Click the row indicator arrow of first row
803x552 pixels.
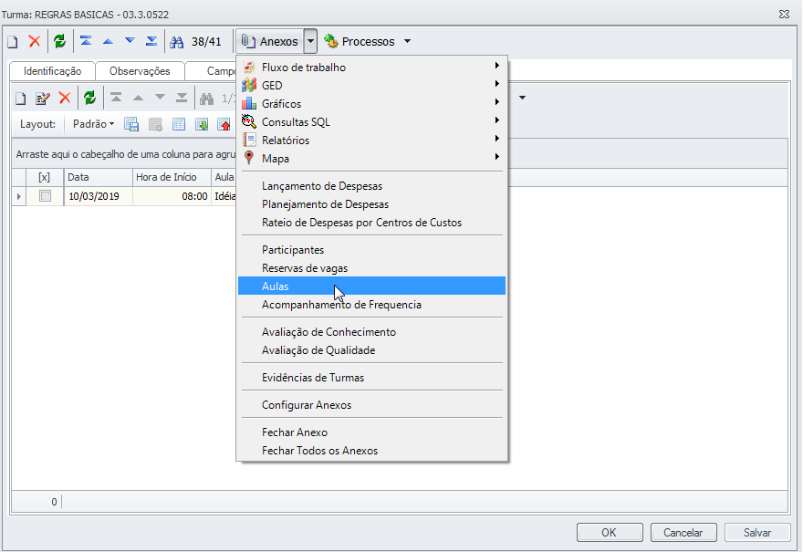tap(19, 197)
